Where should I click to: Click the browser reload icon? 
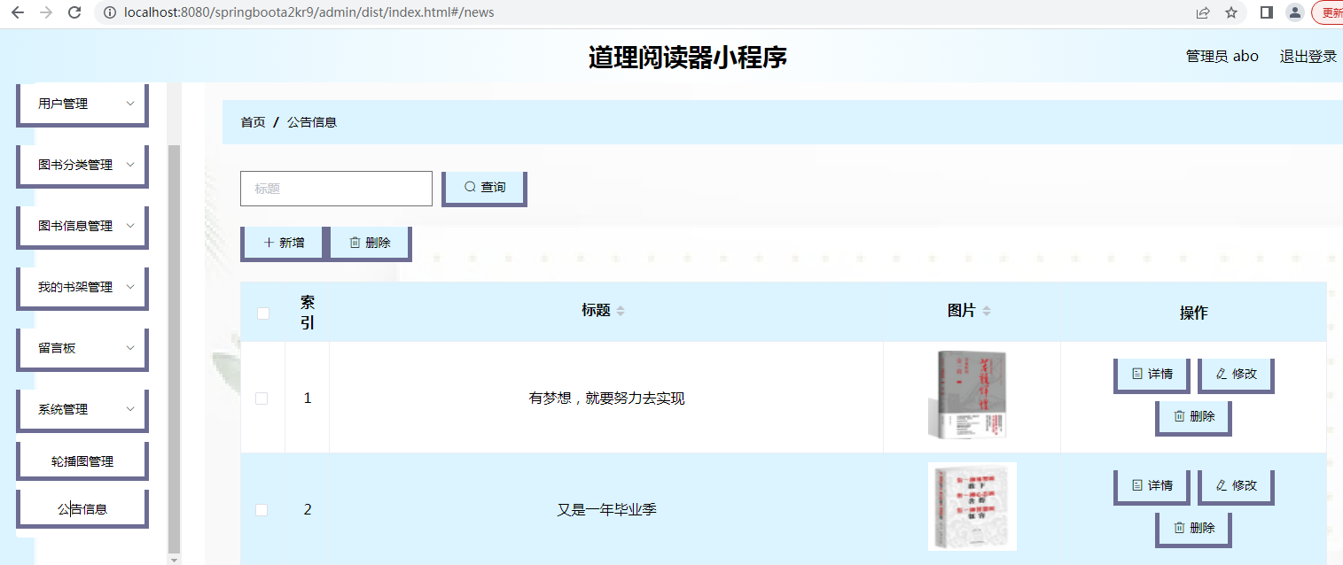(x=74, y=12)
